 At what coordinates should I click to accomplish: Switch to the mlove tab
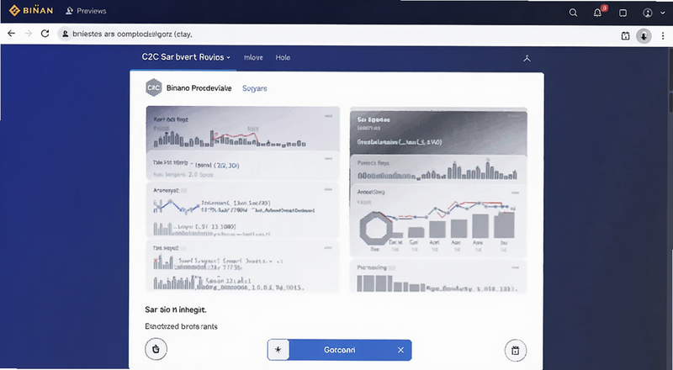[253, 57]
